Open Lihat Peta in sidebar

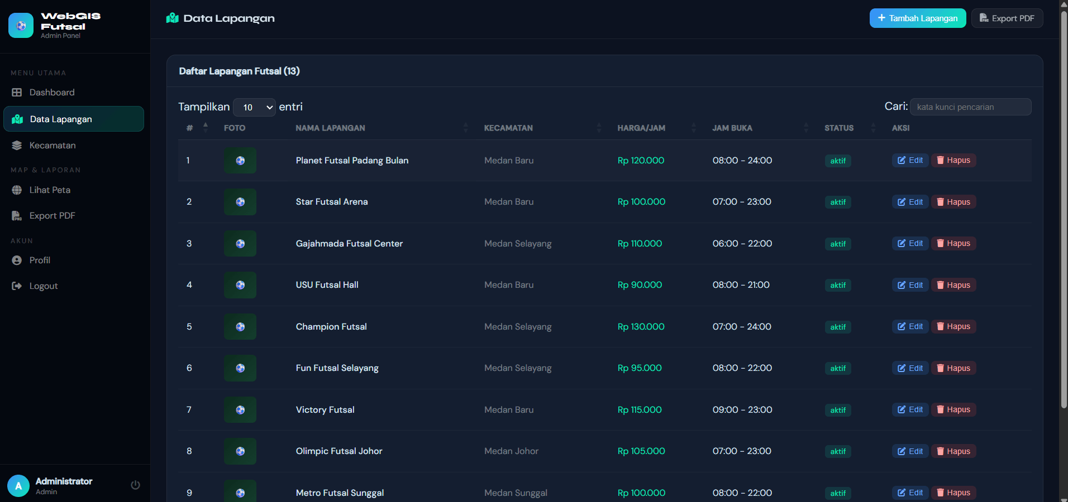[x=74, y=190]
